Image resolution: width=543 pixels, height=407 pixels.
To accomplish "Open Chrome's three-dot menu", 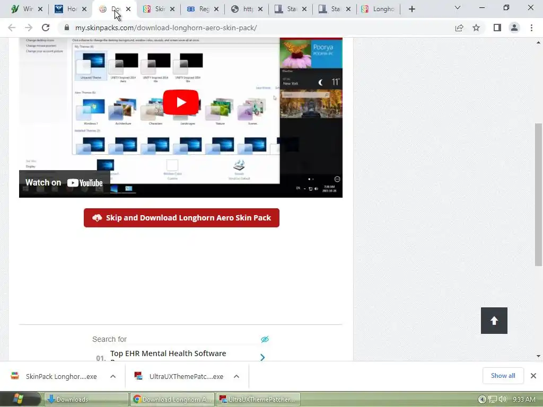I will [531, 28].
